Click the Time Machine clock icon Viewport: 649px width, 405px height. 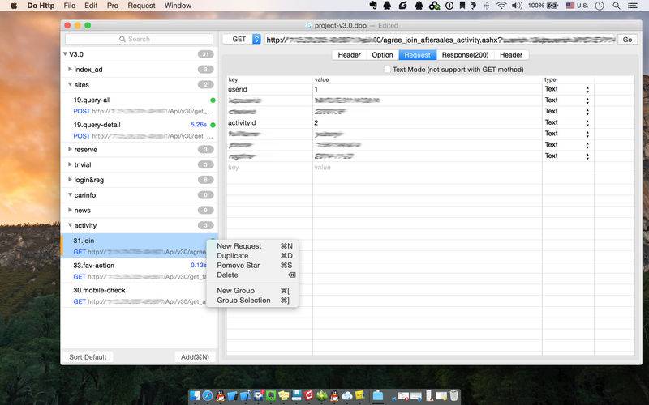click(x=600, y=6)
